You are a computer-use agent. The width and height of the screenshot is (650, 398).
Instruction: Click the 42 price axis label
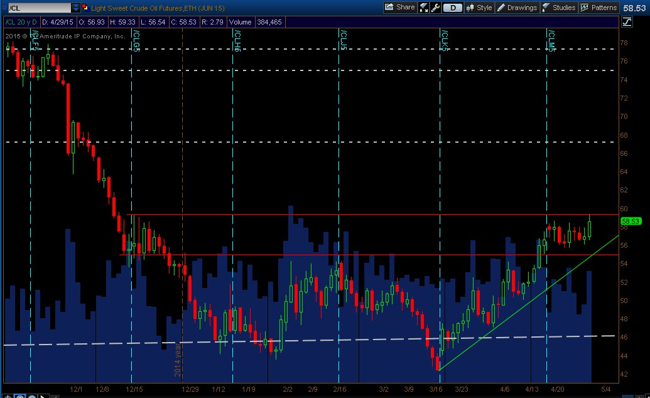624,374
